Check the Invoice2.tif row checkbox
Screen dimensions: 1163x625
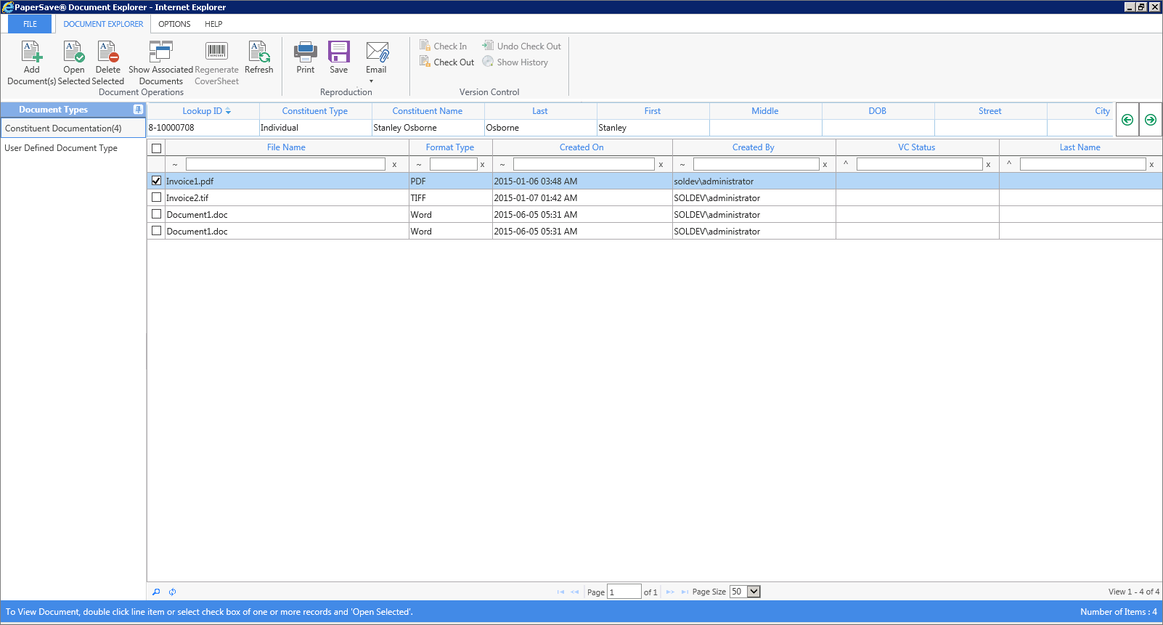point(156,197)
